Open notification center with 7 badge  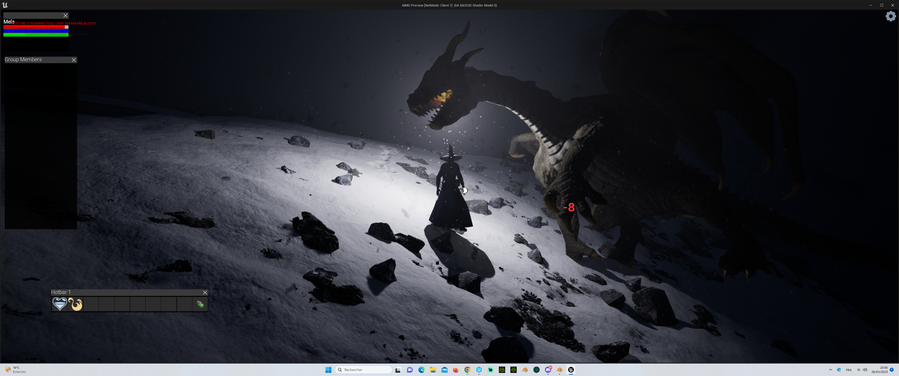[x=892, y=370]
